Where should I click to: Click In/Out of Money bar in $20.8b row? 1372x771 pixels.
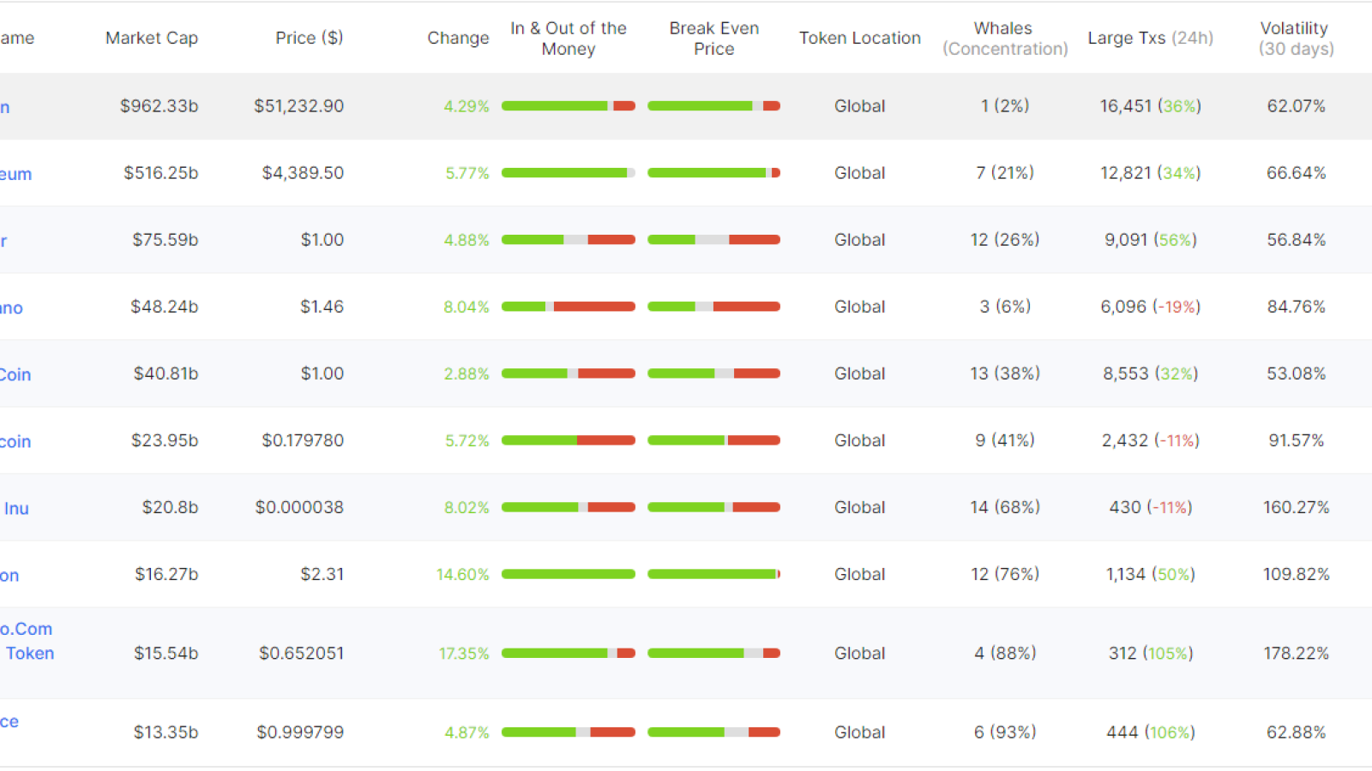(569, 507)
